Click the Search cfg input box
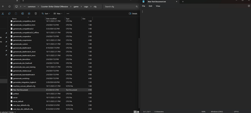Screen dimensions: 251x113 [121, 7]
